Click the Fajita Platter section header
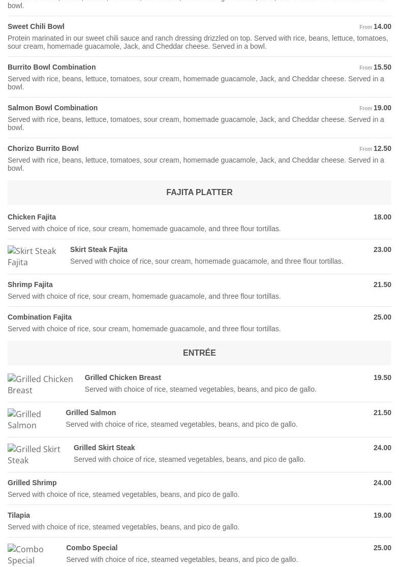399x567 pixels. 199,193
